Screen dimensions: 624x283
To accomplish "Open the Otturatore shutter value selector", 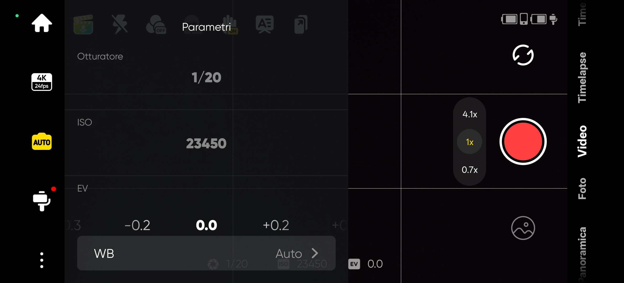I will pyautogui.click(x=206, y=77).
